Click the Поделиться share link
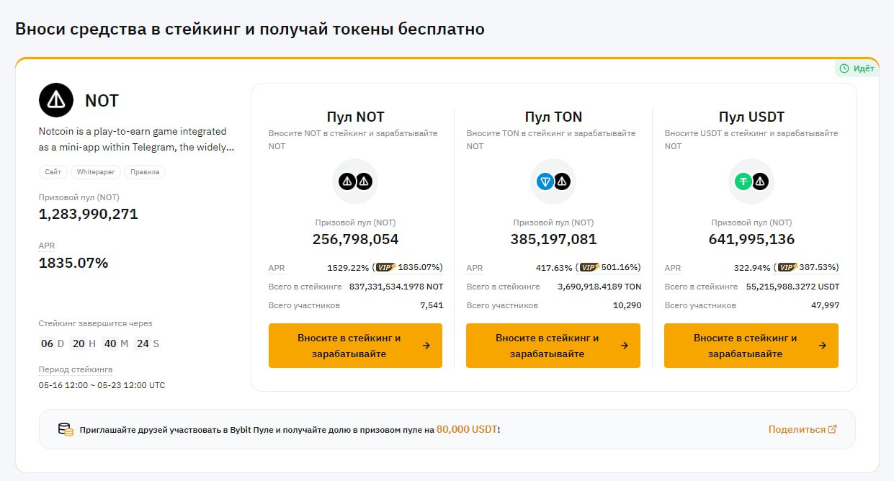 point(802,429)
